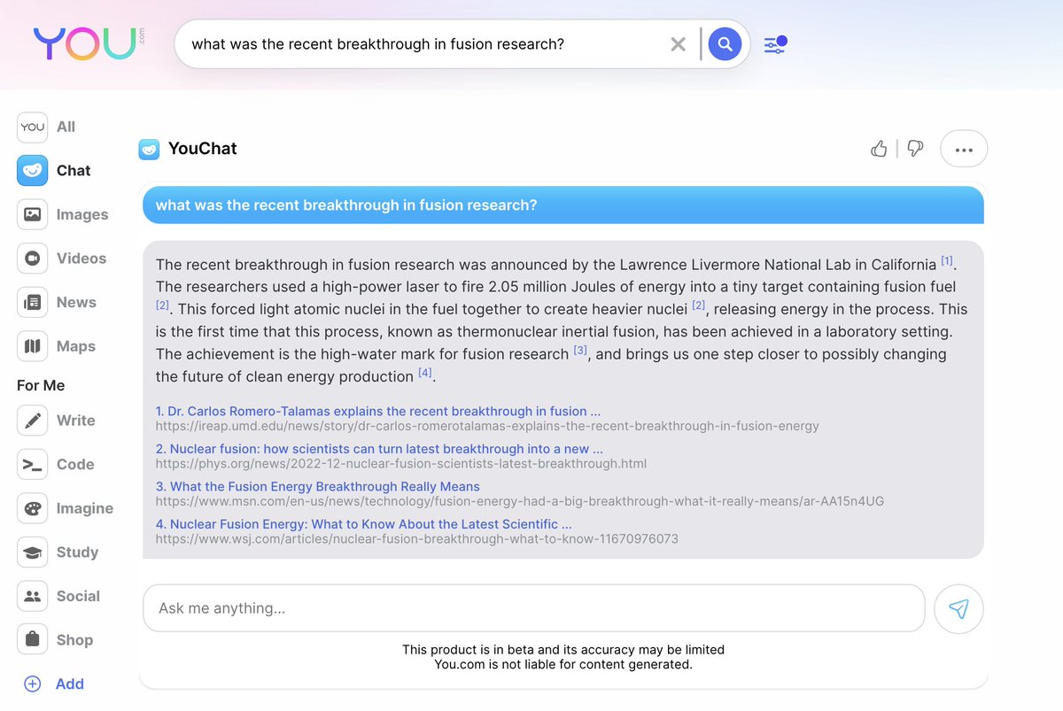The height and width of the screenshot is (711, 1063).
Task: Open the Write pencil icon
Action: click(32, 421)
